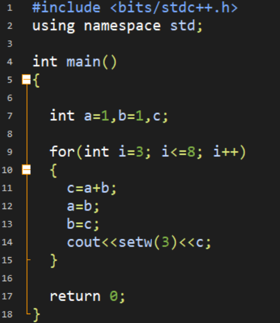Click the 'b=c;' statement
Screen dimensions: 280x323
[83, 224]
